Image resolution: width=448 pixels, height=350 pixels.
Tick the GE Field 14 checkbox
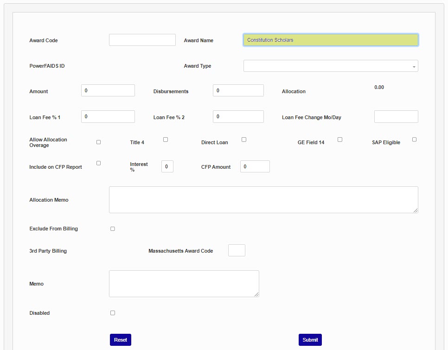coord(340,140)
